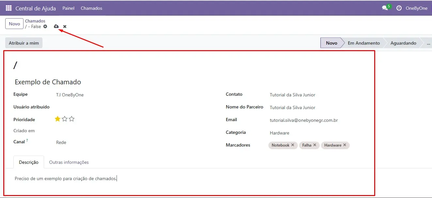Expand more stages with the ellipsis

(428, 43)
